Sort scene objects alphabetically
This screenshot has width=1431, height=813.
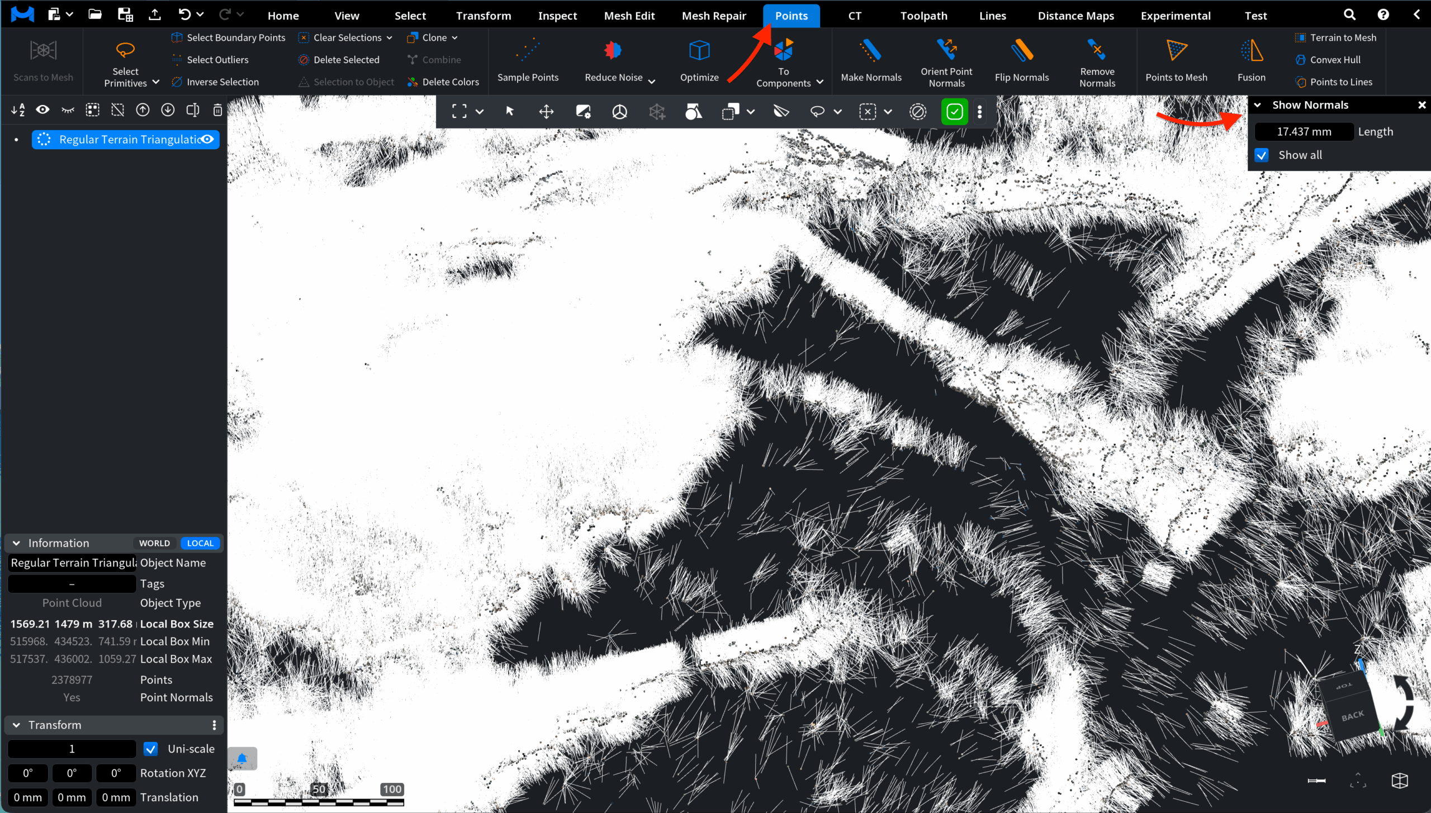18,110
